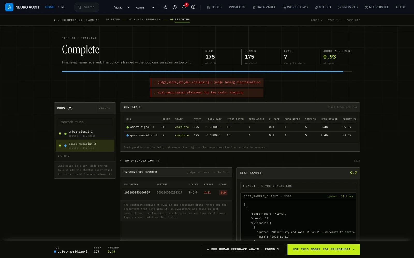Toggle the light/dark theme sun icon

pos(165,7)
